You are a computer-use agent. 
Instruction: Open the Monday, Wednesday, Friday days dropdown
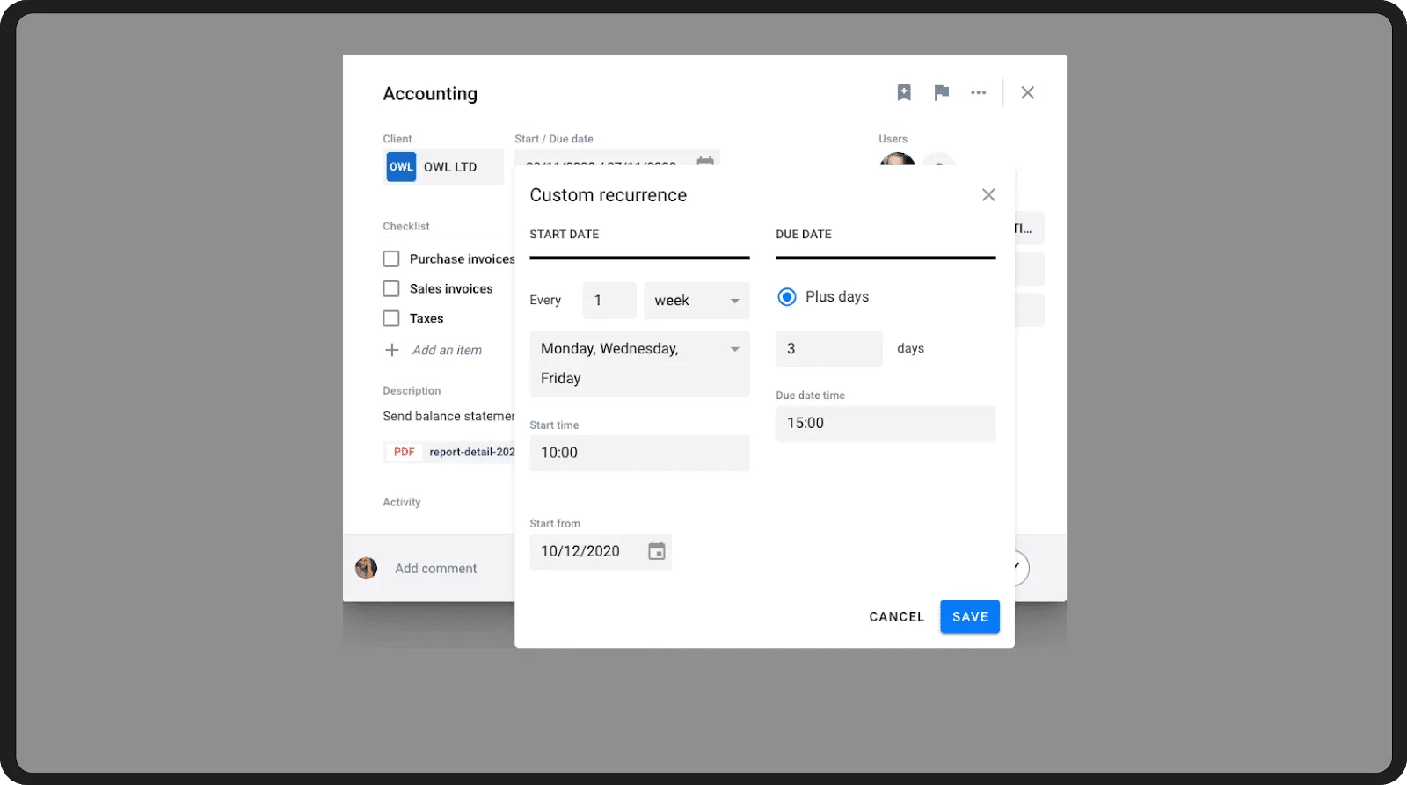pyautogui.click(x=639, y=363)
